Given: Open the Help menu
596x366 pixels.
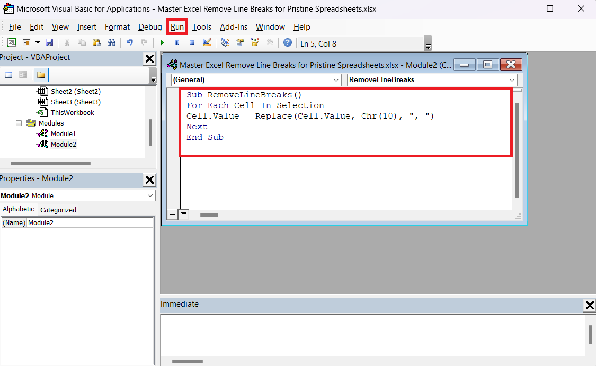Looking at the screenshot, I should pyautogui.click(x=302, y=27).
